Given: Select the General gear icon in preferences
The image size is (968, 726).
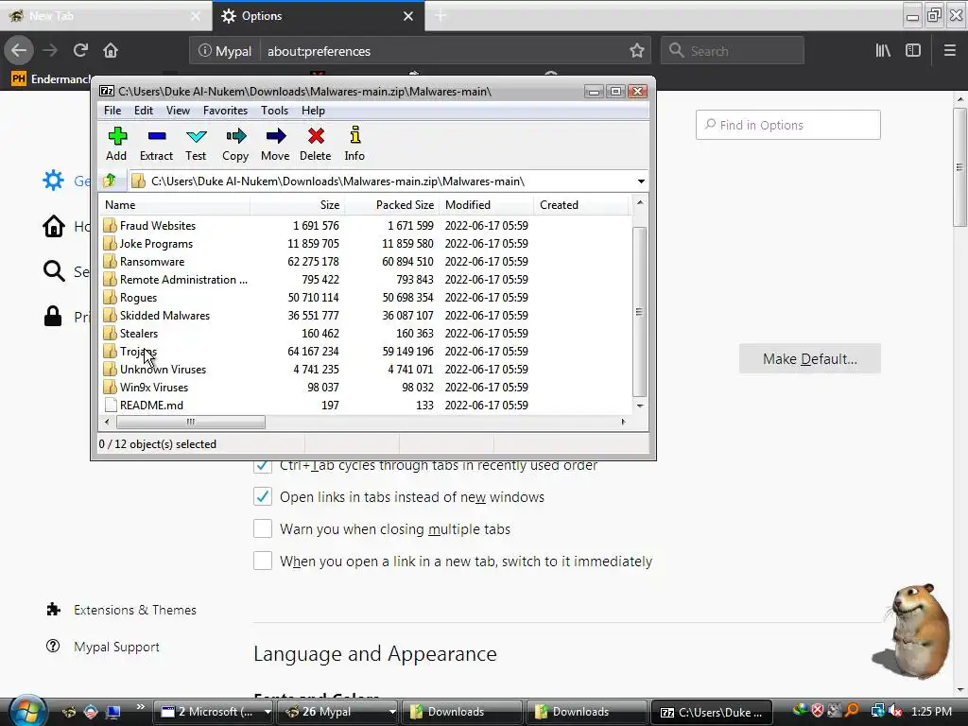Looking at the screenshot, I should click(x=53, y=181).
